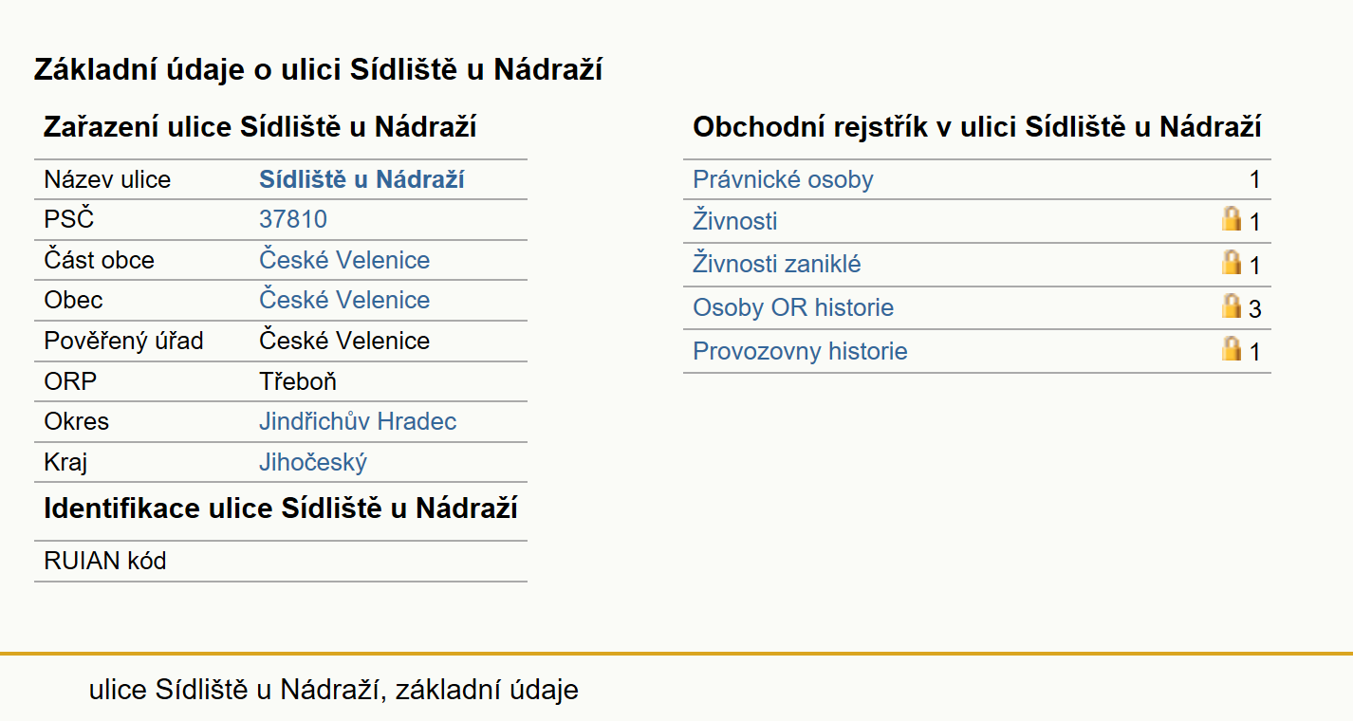Select the Třeboň value in ORP row
This screenshot has height=721, width=1353.
click(x=298, y=381)
